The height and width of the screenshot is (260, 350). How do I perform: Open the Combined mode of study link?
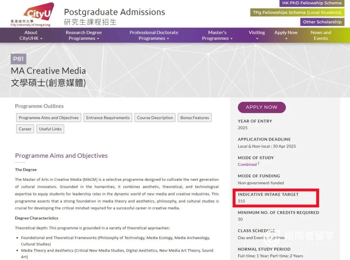(247, 164)
